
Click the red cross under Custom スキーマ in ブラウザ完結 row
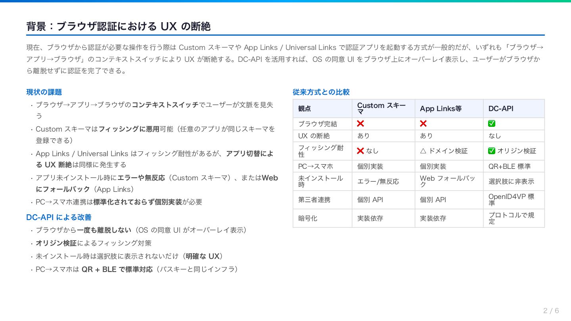pyautogui.click(x=360, y=124)
